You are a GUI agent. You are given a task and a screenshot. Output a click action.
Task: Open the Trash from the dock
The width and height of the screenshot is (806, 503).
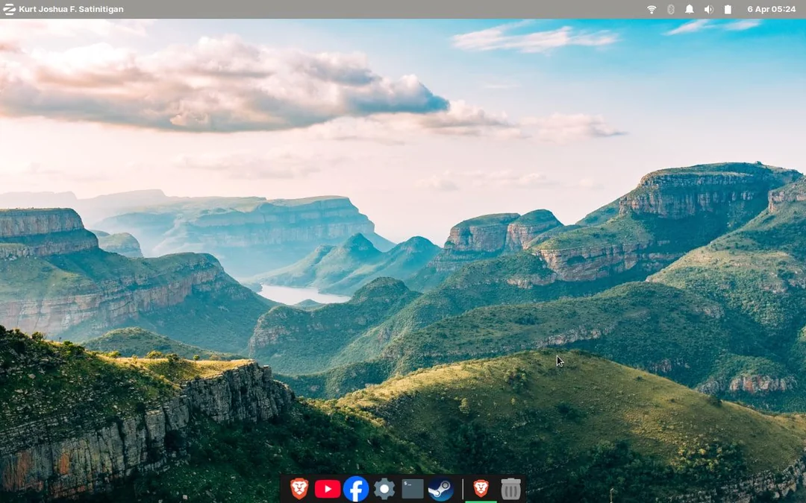(x=510, y=488)
